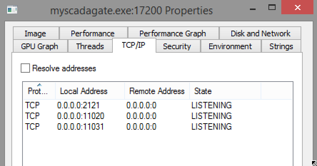
Task: Open the Performance Graph tab
Action: [x=173, y=33]
